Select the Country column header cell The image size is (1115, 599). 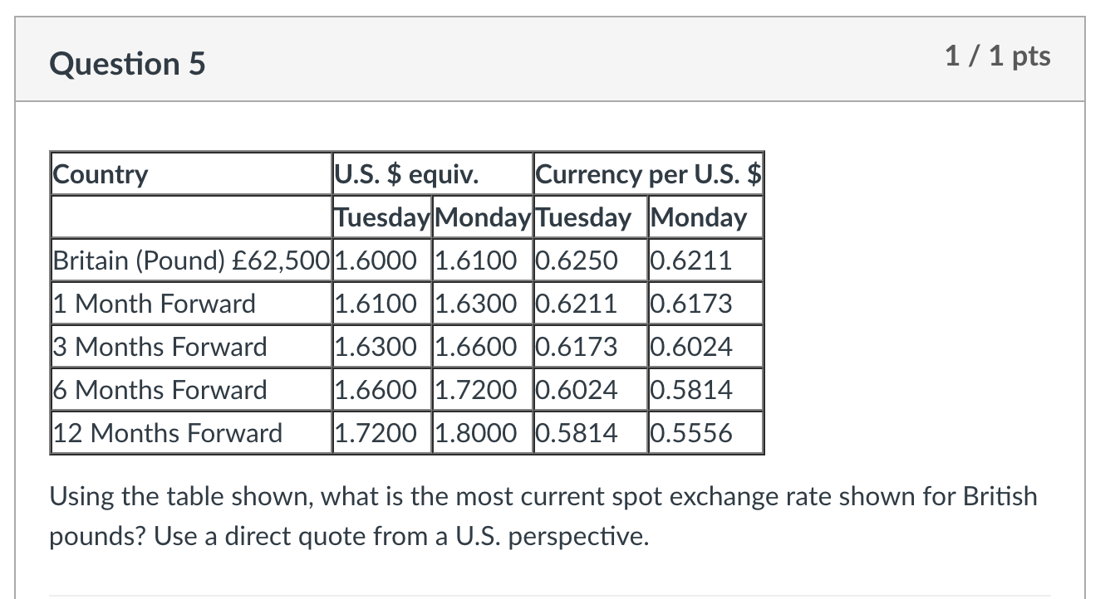191,174
